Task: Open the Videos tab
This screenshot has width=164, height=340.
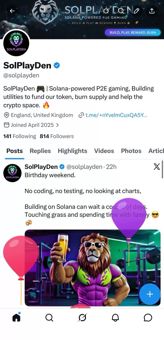Action: point(104,151)
